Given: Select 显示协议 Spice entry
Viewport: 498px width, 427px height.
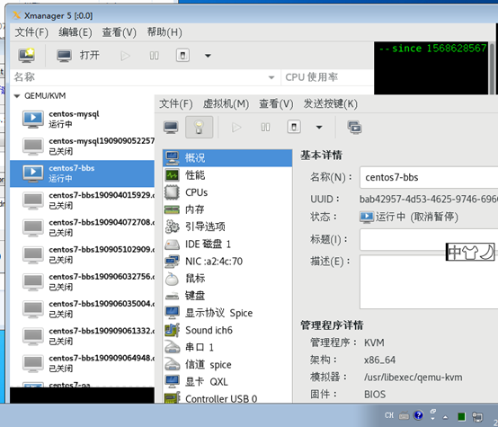Looking at the screenshot, I should click(227, 313).
